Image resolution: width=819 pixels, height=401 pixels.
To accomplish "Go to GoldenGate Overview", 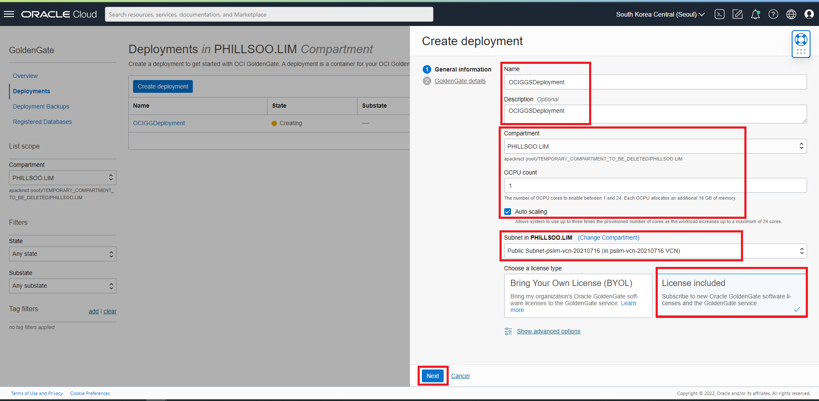I will [25, 76].
